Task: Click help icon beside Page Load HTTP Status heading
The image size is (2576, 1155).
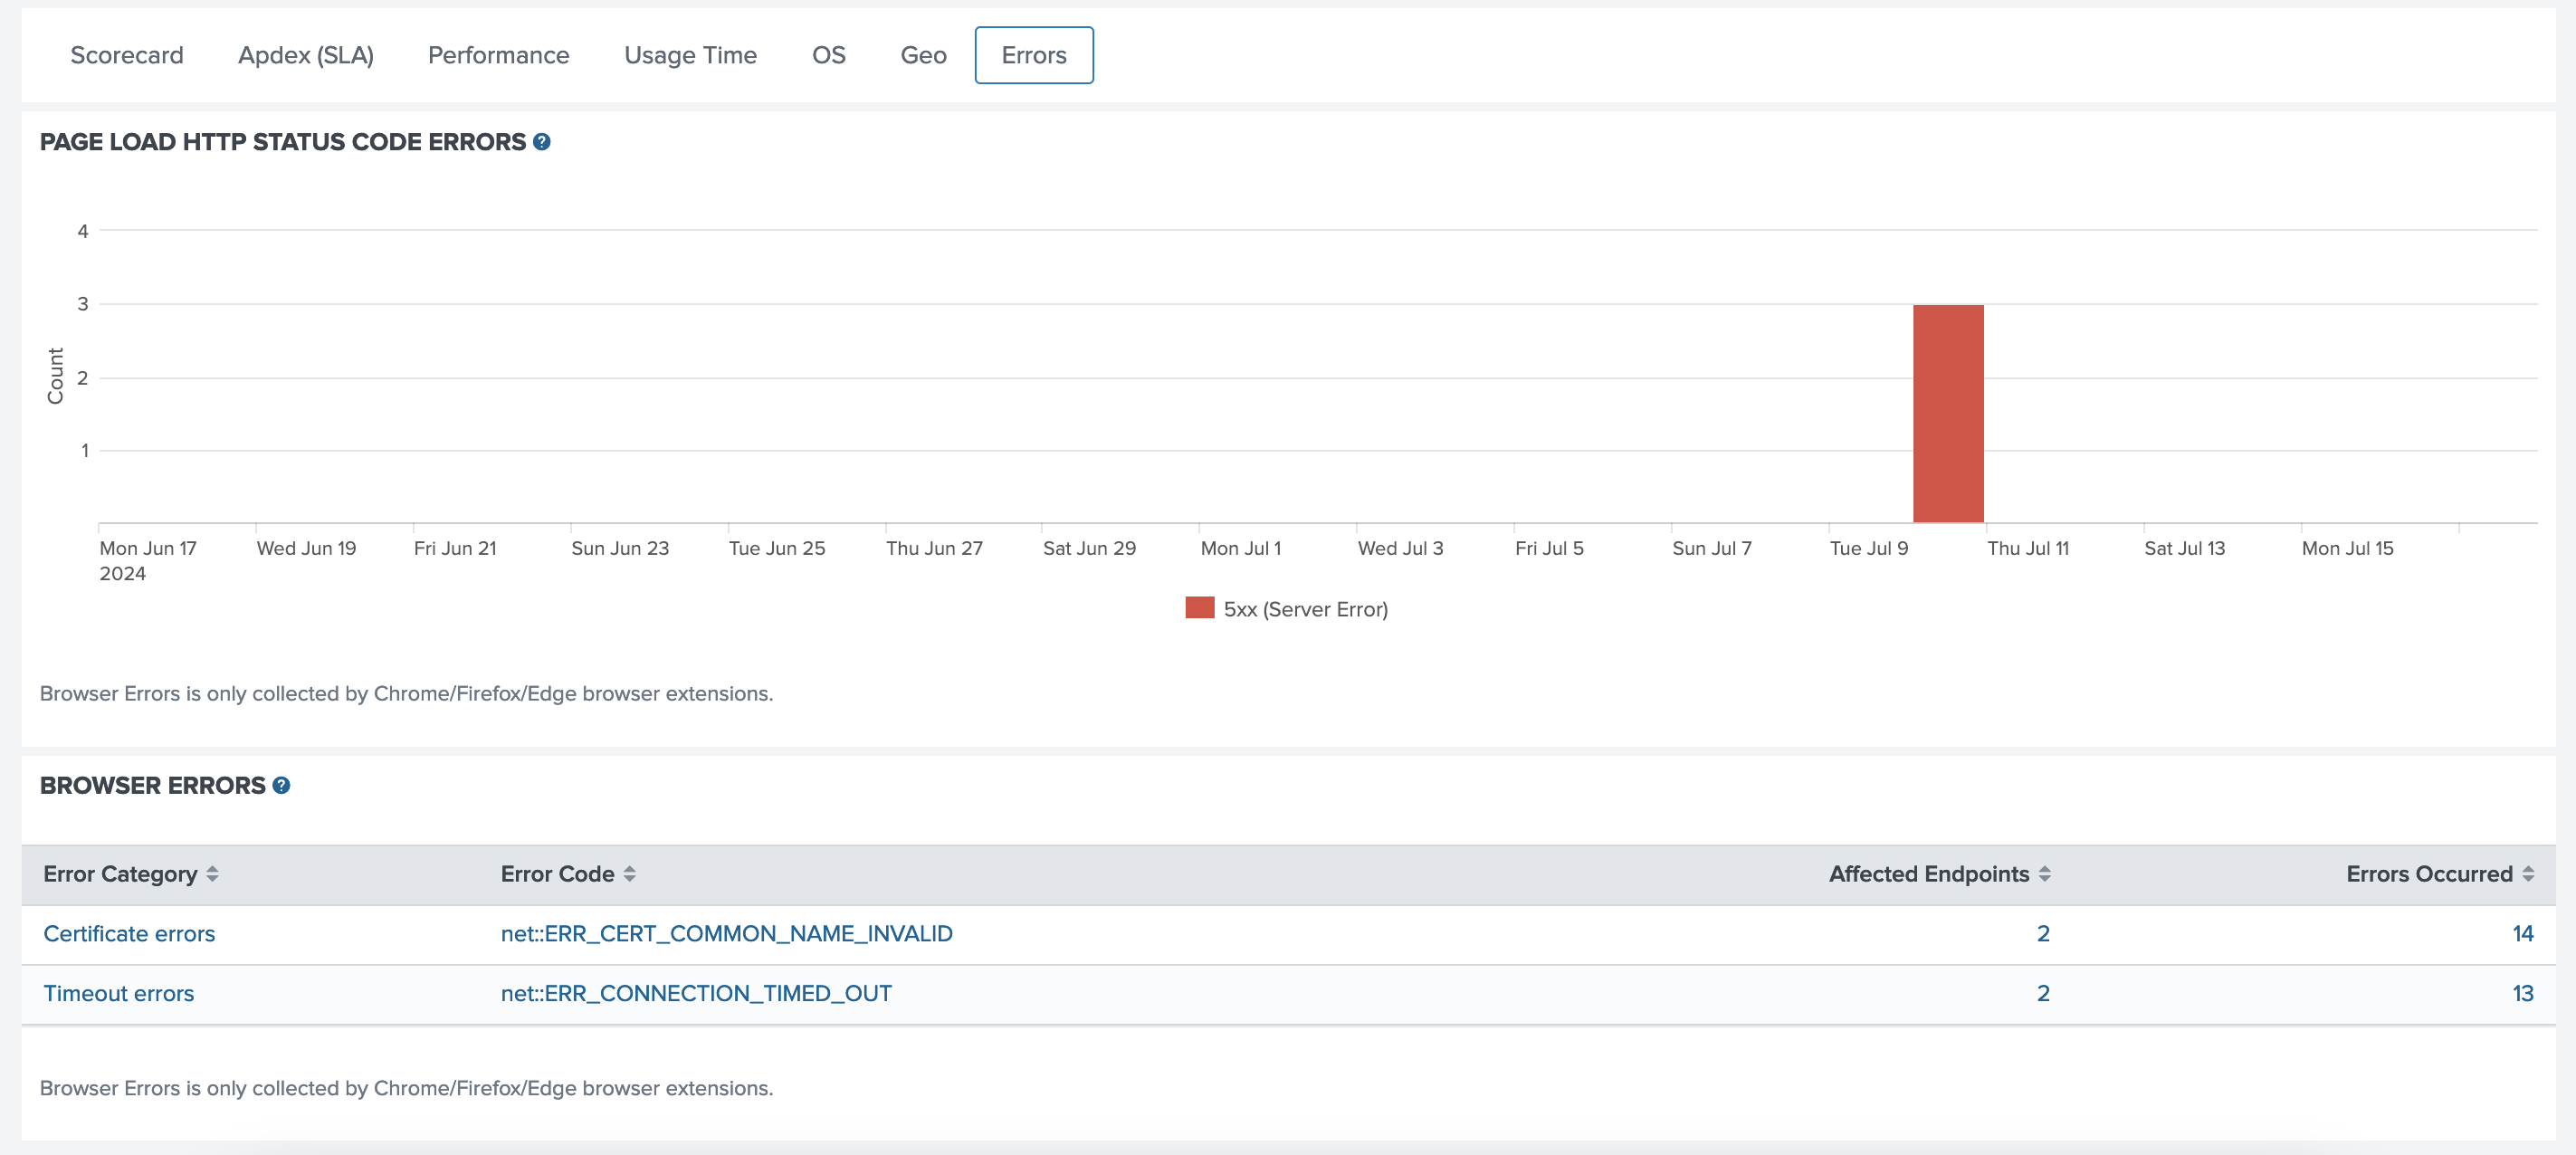Action: (541, 142)
